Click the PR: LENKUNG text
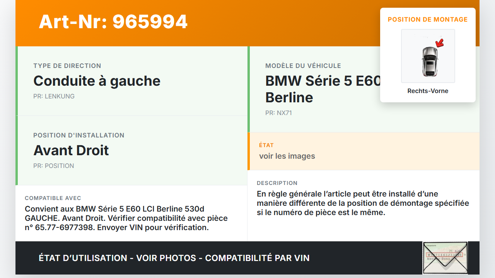This screenshot has width=495, height=278. click(54, 96)
